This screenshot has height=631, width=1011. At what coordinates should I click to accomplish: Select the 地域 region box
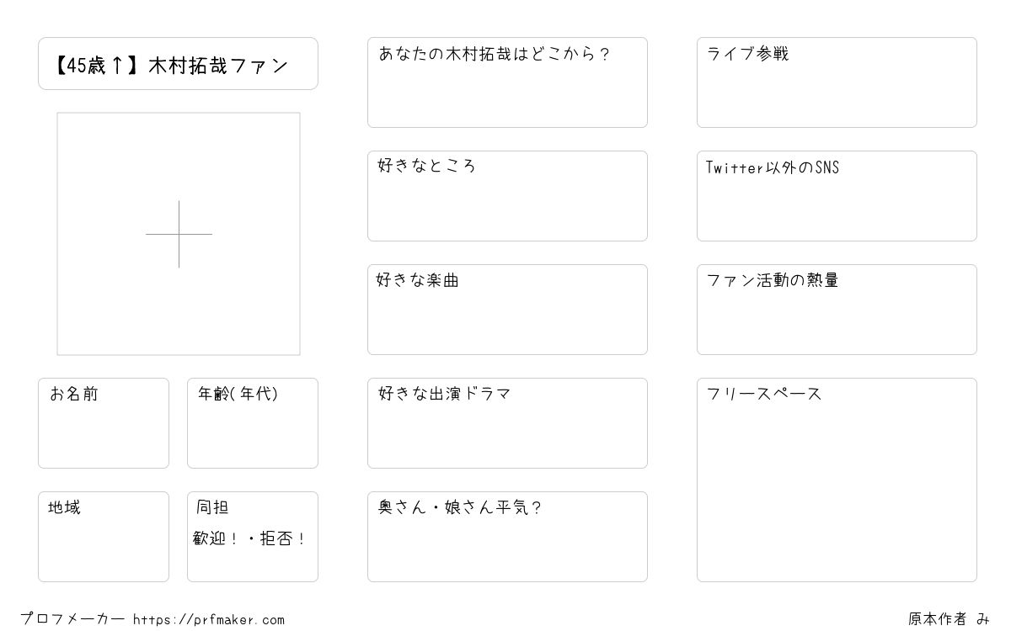click(x=104, y=537)
